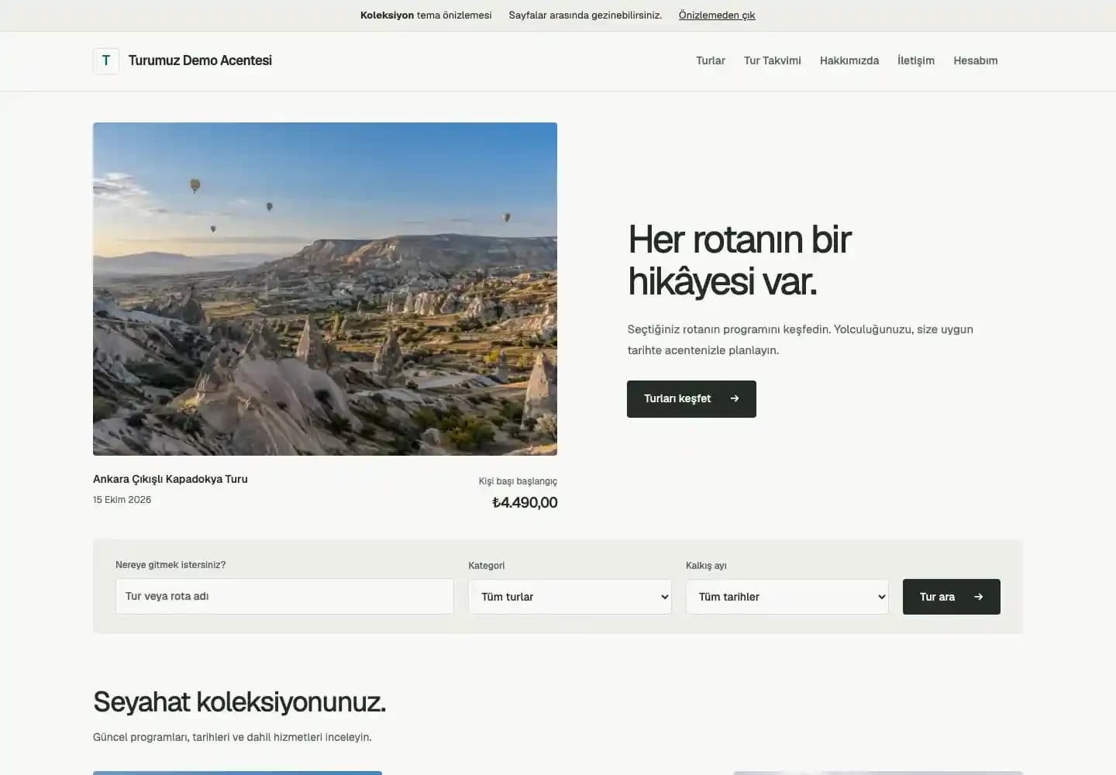
Task: Go to Turlar in the navigation
Action: (711, 60)
